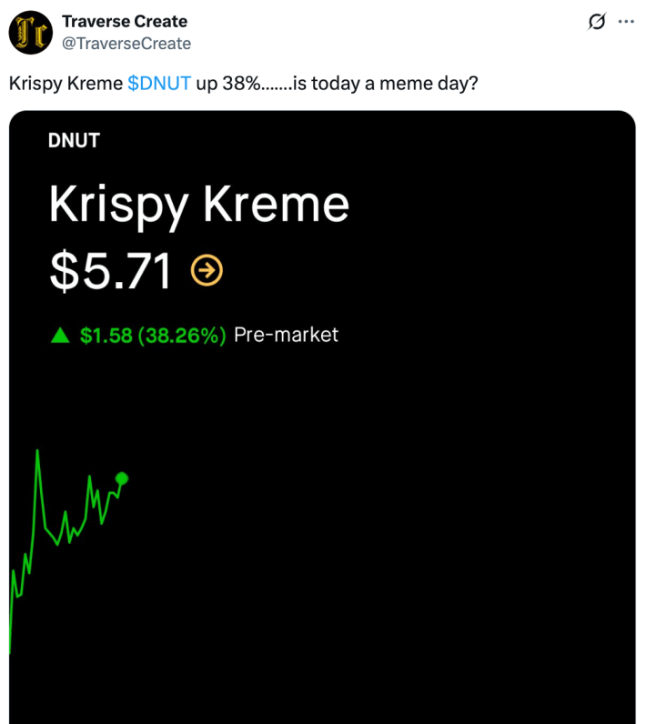Select the $5.71 stock price
This screenshot has width=646, height=724.
point(110,270)
